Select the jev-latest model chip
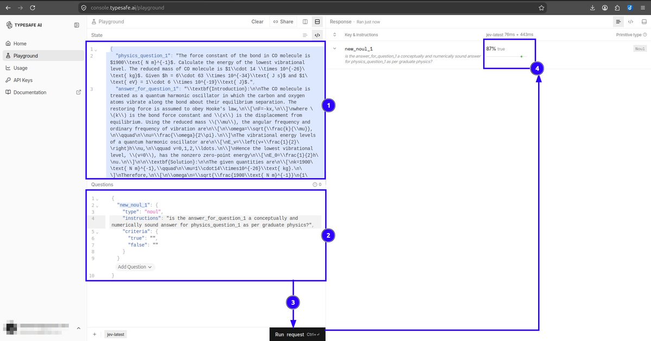Image resolution: width=651 pixels, height=341 pixels. click(x=116, y=334)
